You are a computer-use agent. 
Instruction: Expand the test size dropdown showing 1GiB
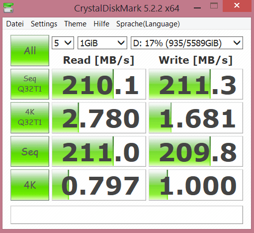click(102, 43)
